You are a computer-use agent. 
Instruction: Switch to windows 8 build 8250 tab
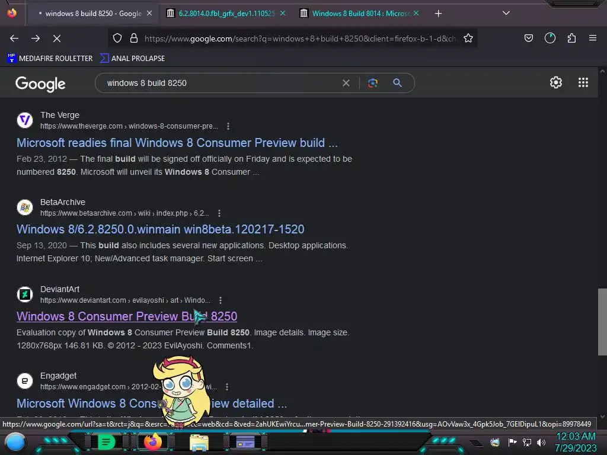click(x=93, y=14)
